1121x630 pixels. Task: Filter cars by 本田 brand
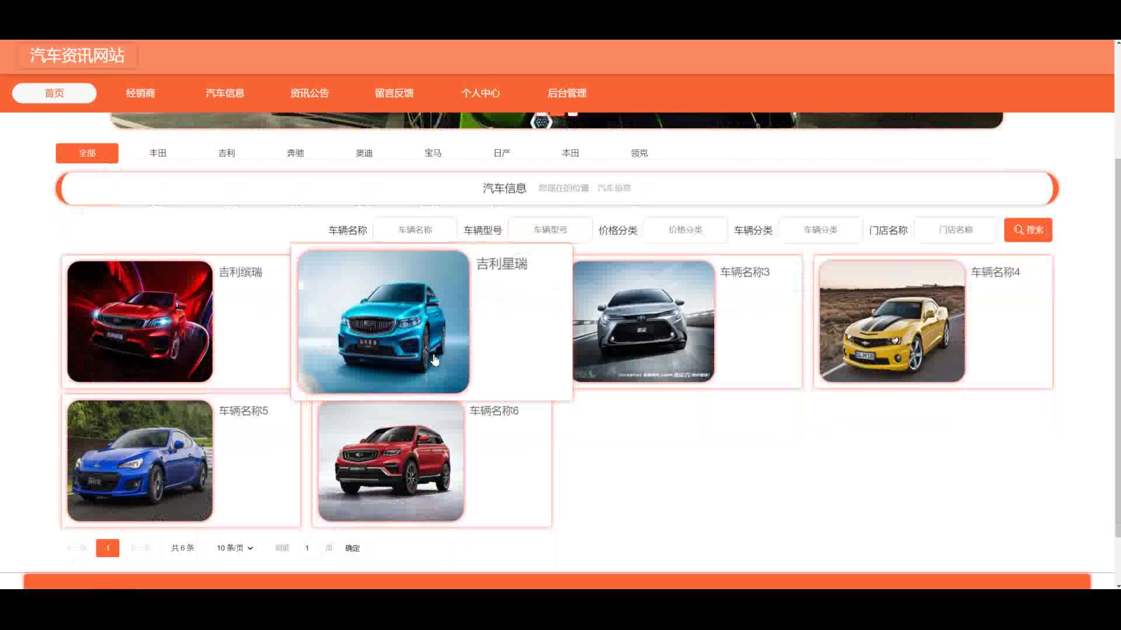coord(570,153)
